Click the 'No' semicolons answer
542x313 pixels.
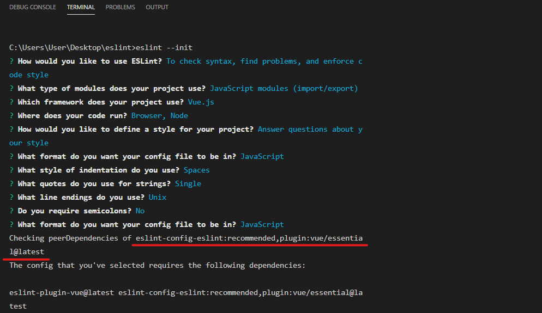(x=140, y=211)
